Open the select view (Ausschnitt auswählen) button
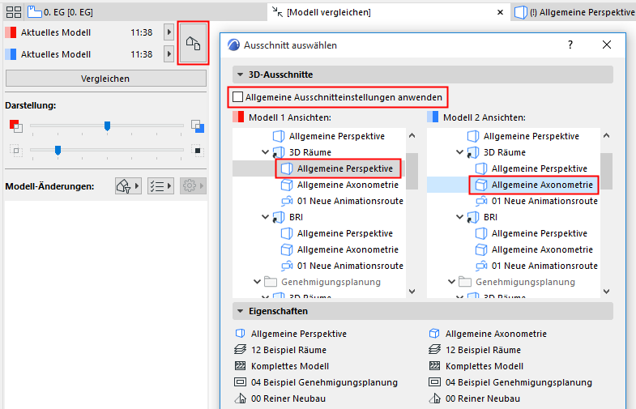Viewport: 636px width, 409px height. [193, 43]
